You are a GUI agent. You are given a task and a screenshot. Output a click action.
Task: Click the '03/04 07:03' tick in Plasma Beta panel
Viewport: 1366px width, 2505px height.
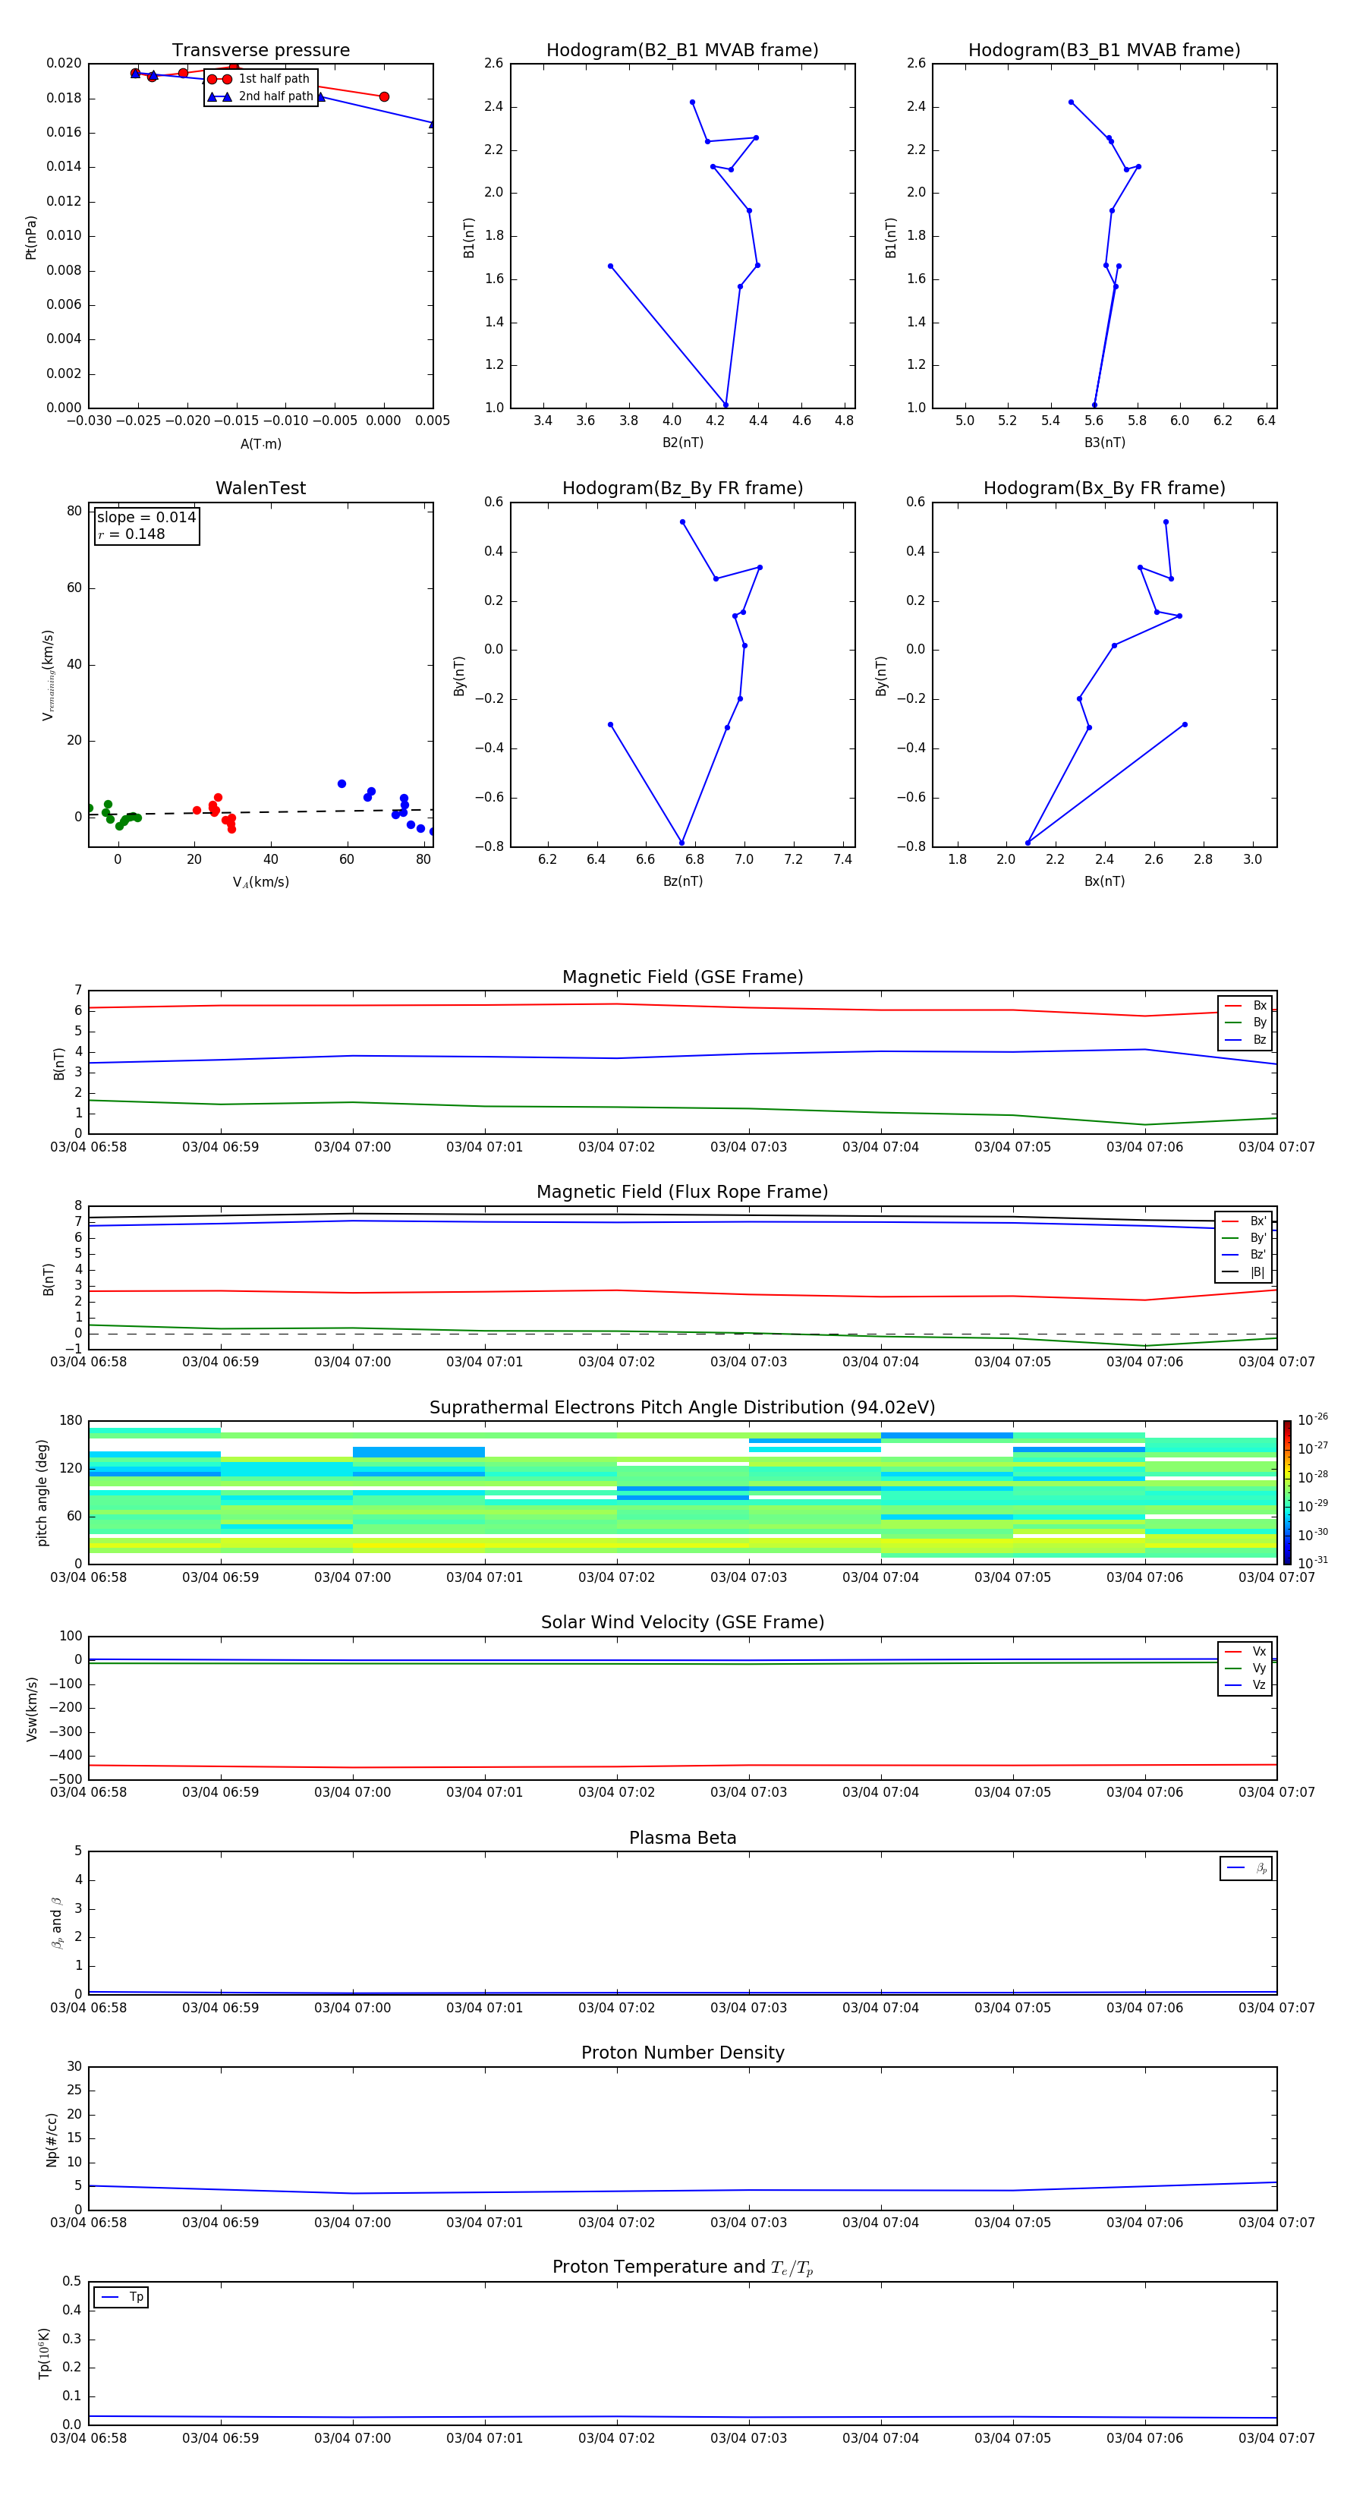tap(748, 2008)
